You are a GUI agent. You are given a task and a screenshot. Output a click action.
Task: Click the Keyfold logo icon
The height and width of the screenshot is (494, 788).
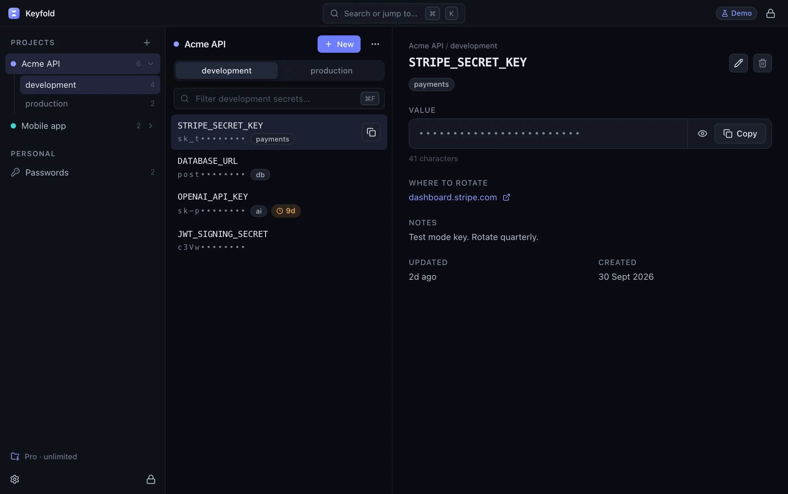coord(14,13)
